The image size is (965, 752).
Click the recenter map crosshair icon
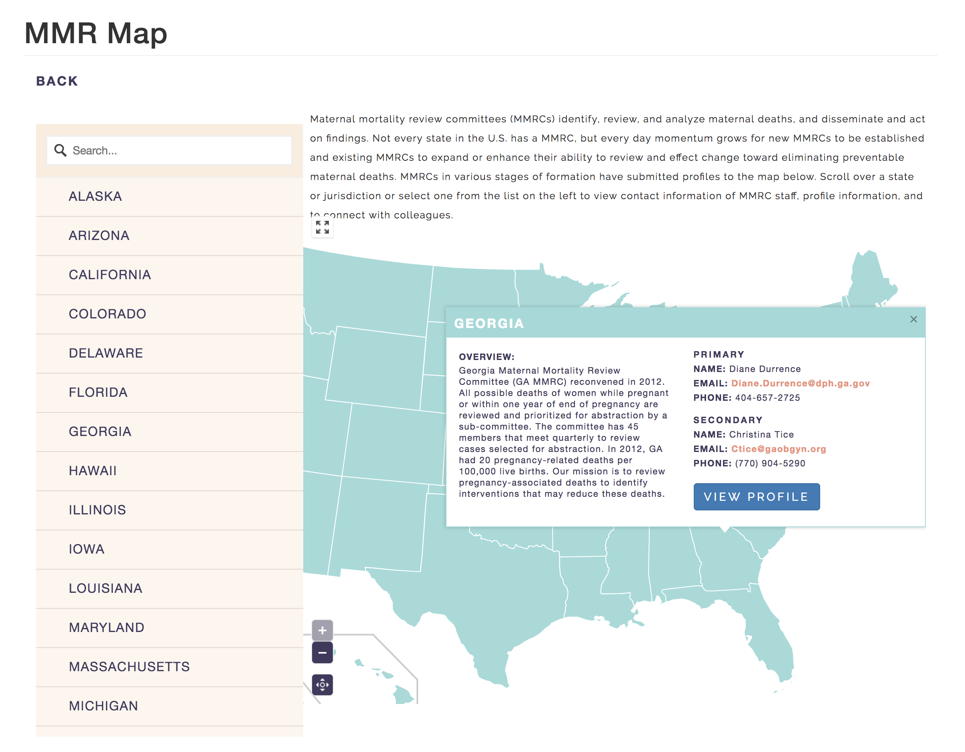pyautogui.click(x=322, y=684)
